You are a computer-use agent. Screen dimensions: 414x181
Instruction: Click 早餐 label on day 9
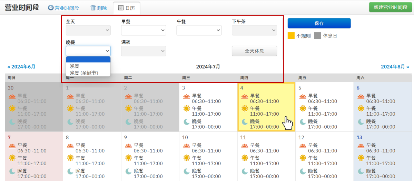pyautogui.click(x=138, y=145)
